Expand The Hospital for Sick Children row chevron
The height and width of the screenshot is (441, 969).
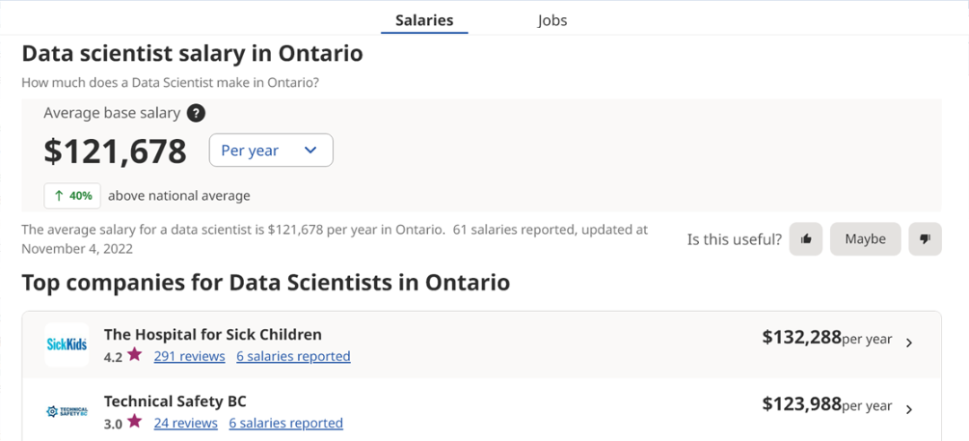coord(909,342)
